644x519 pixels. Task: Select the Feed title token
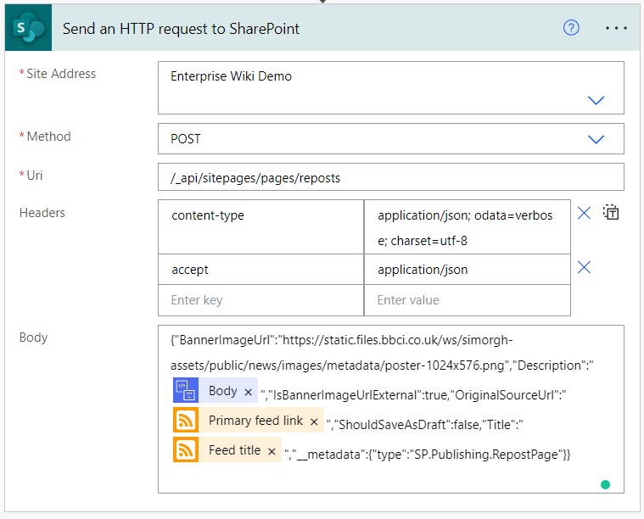pos(227,449)
